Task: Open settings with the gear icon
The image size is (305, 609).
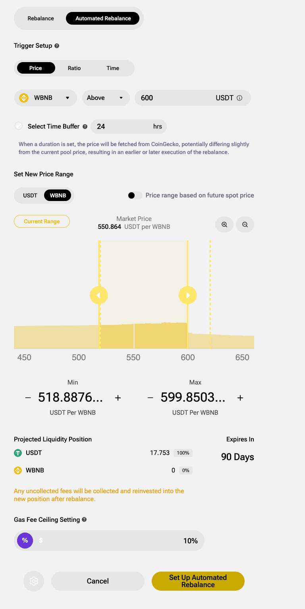Action: (34, 581)
